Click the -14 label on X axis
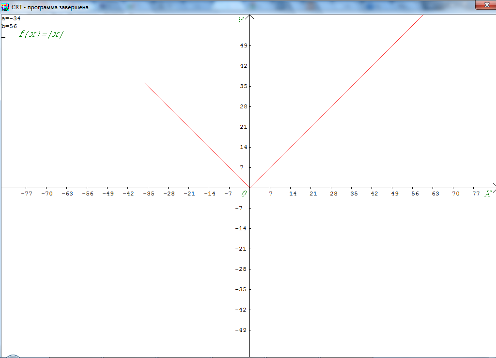Viewport: 496px width, 358px height. click(x=210, y=194)
